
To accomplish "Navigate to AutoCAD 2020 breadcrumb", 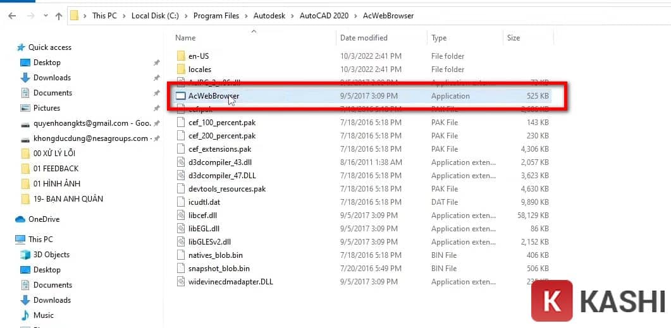I will pos(324,16).
